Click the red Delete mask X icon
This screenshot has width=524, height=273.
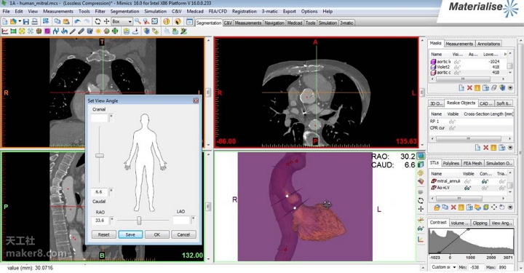(x=469, y=88)
